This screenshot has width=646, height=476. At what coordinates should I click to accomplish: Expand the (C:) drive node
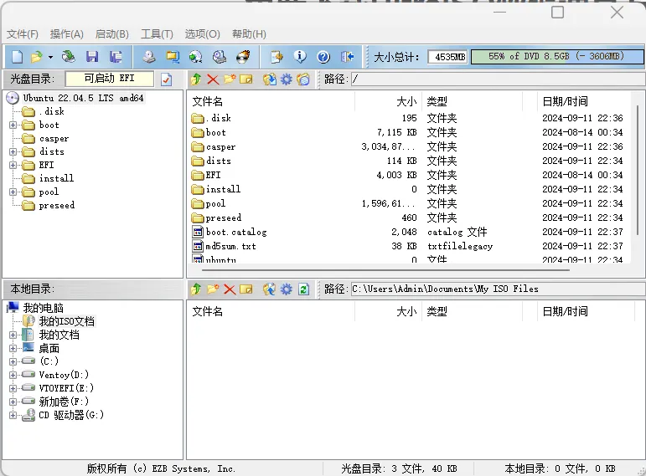point(13,361)
